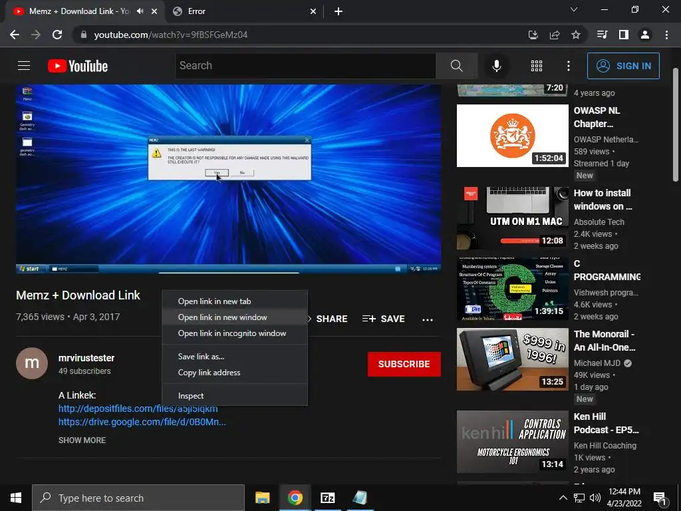Click the install app icon in address bar
681x511 pixels.
(533, 35)
